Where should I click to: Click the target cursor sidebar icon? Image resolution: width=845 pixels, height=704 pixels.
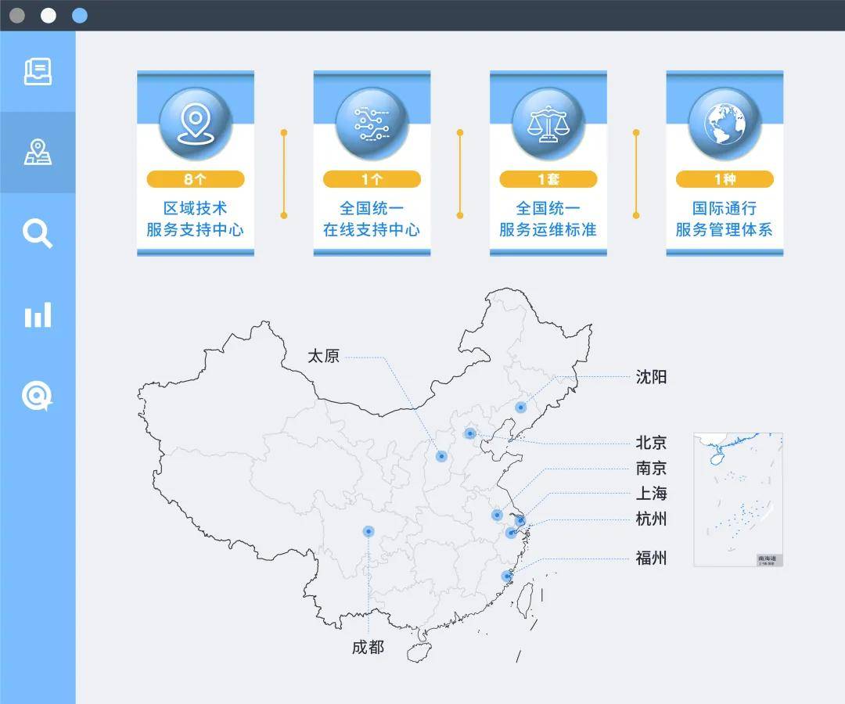coord(38,397)
